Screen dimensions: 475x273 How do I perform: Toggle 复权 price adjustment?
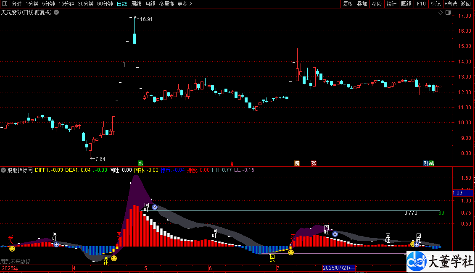[x=348, y=4]
